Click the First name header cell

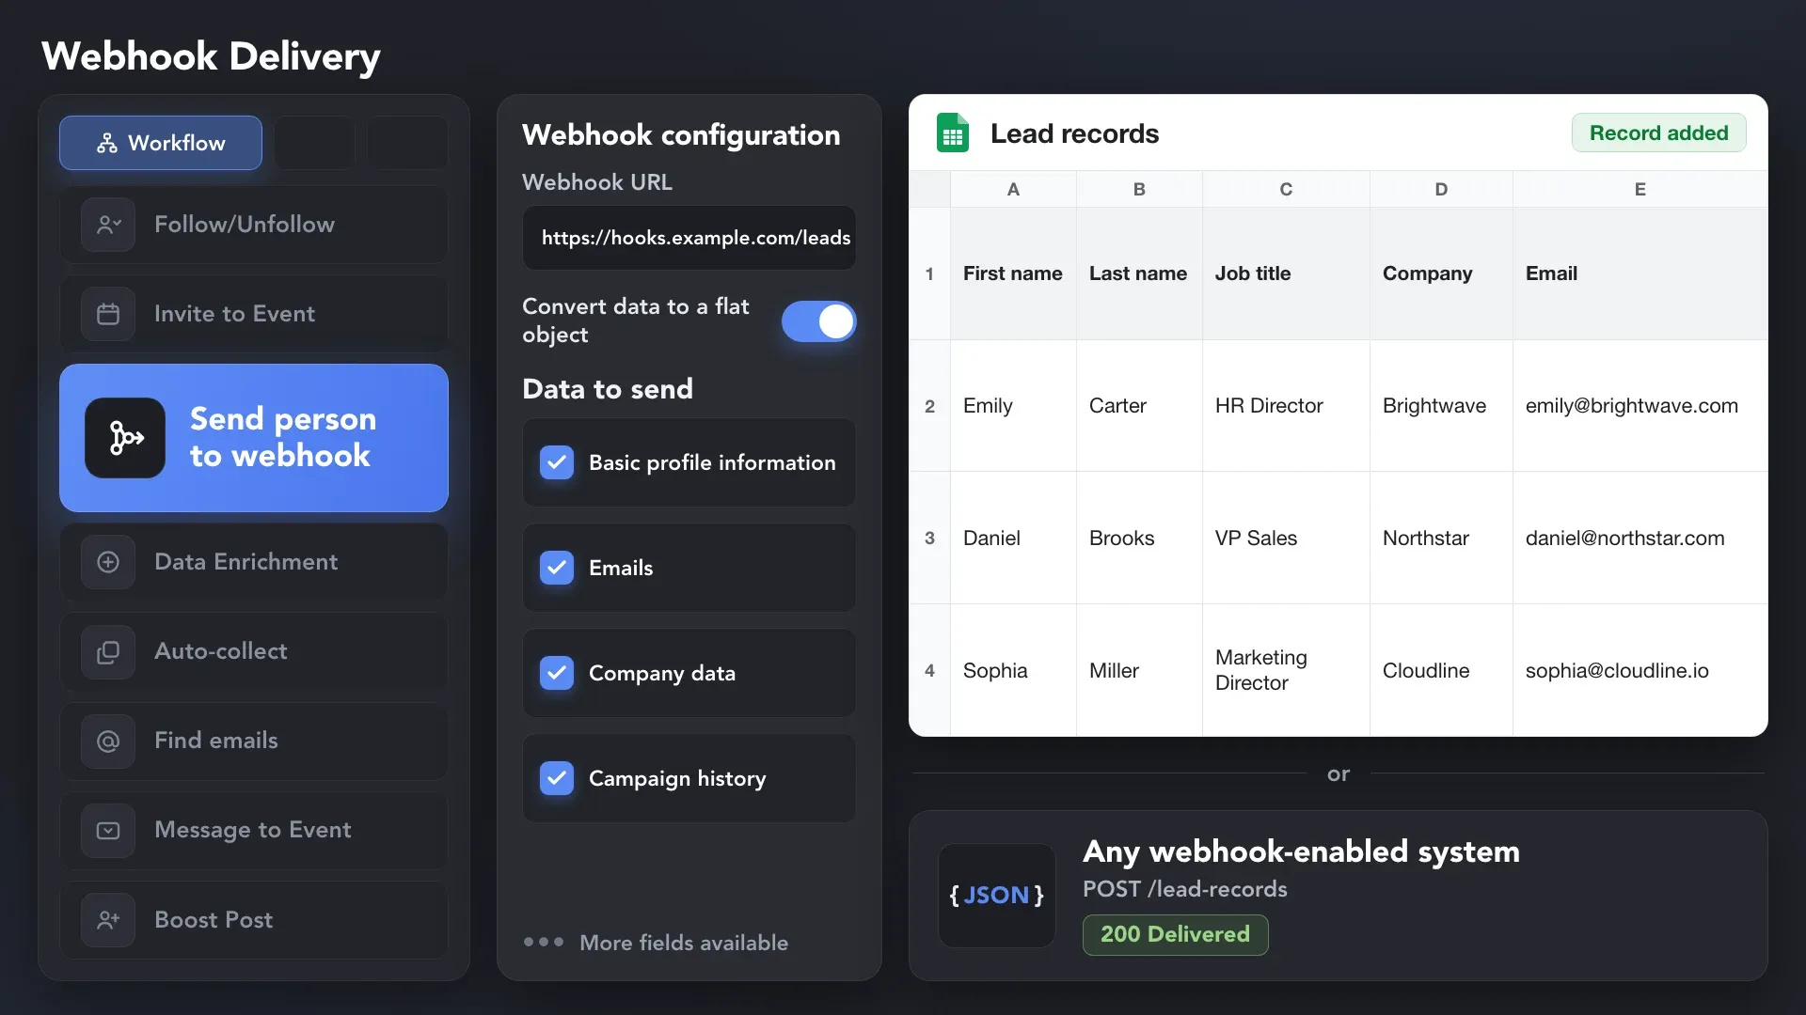coord(1013,273)
